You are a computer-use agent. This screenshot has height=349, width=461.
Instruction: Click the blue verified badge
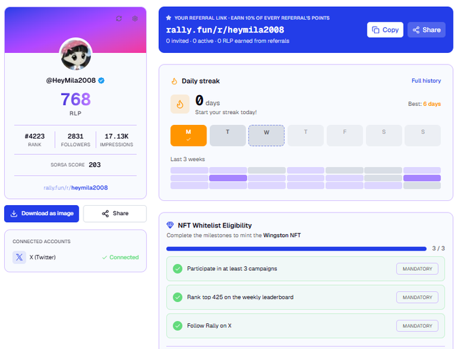tap(101, 80)
